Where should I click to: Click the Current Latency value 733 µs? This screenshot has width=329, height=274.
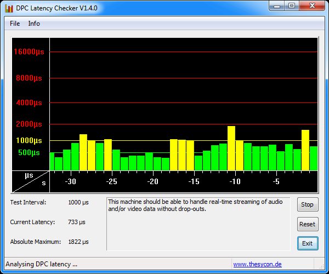click(x=77, y=222)
